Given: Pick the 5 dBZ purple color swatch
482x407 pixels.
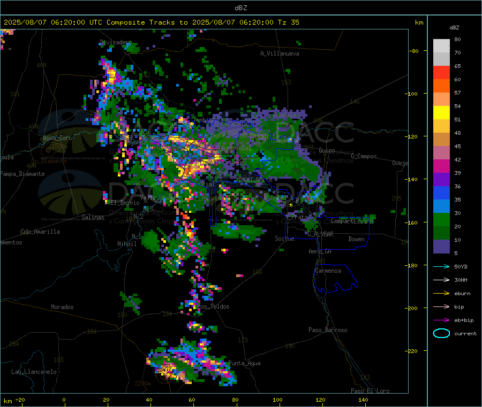Looking at the screenshot, I should click(x=441, y=247).
